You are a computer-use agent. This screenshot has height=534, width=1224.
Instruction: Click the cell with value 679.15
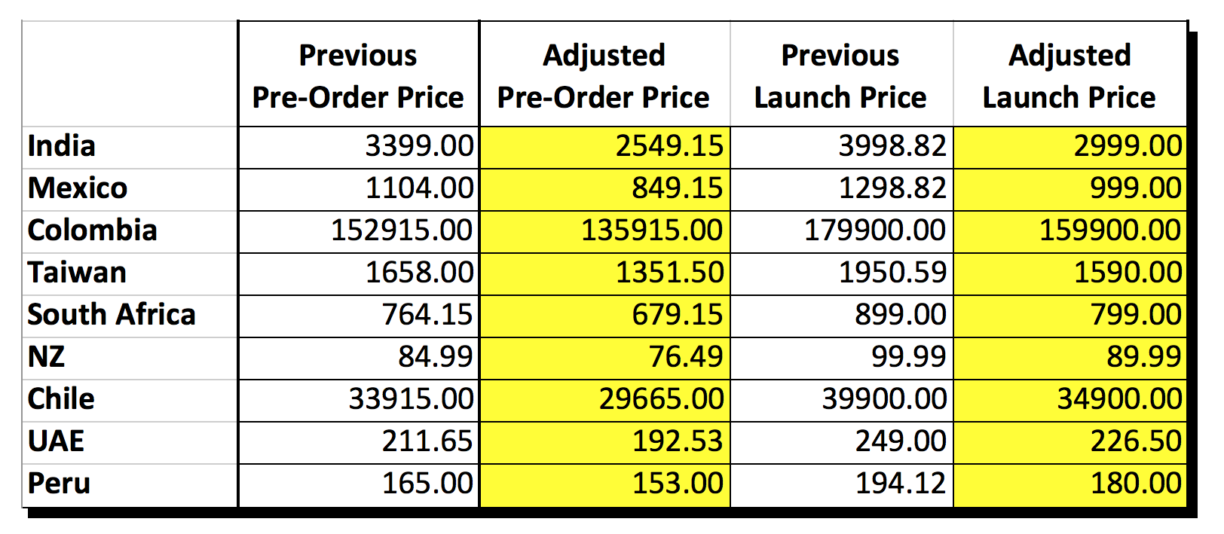[x=604, y=316]
